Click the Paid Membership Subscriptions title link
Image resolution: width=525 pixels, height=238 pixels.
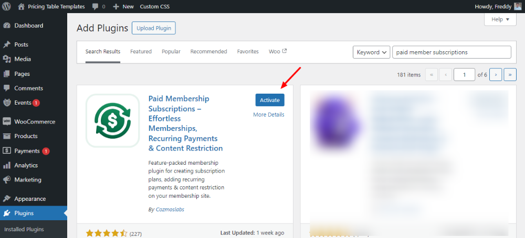point(185,123)
